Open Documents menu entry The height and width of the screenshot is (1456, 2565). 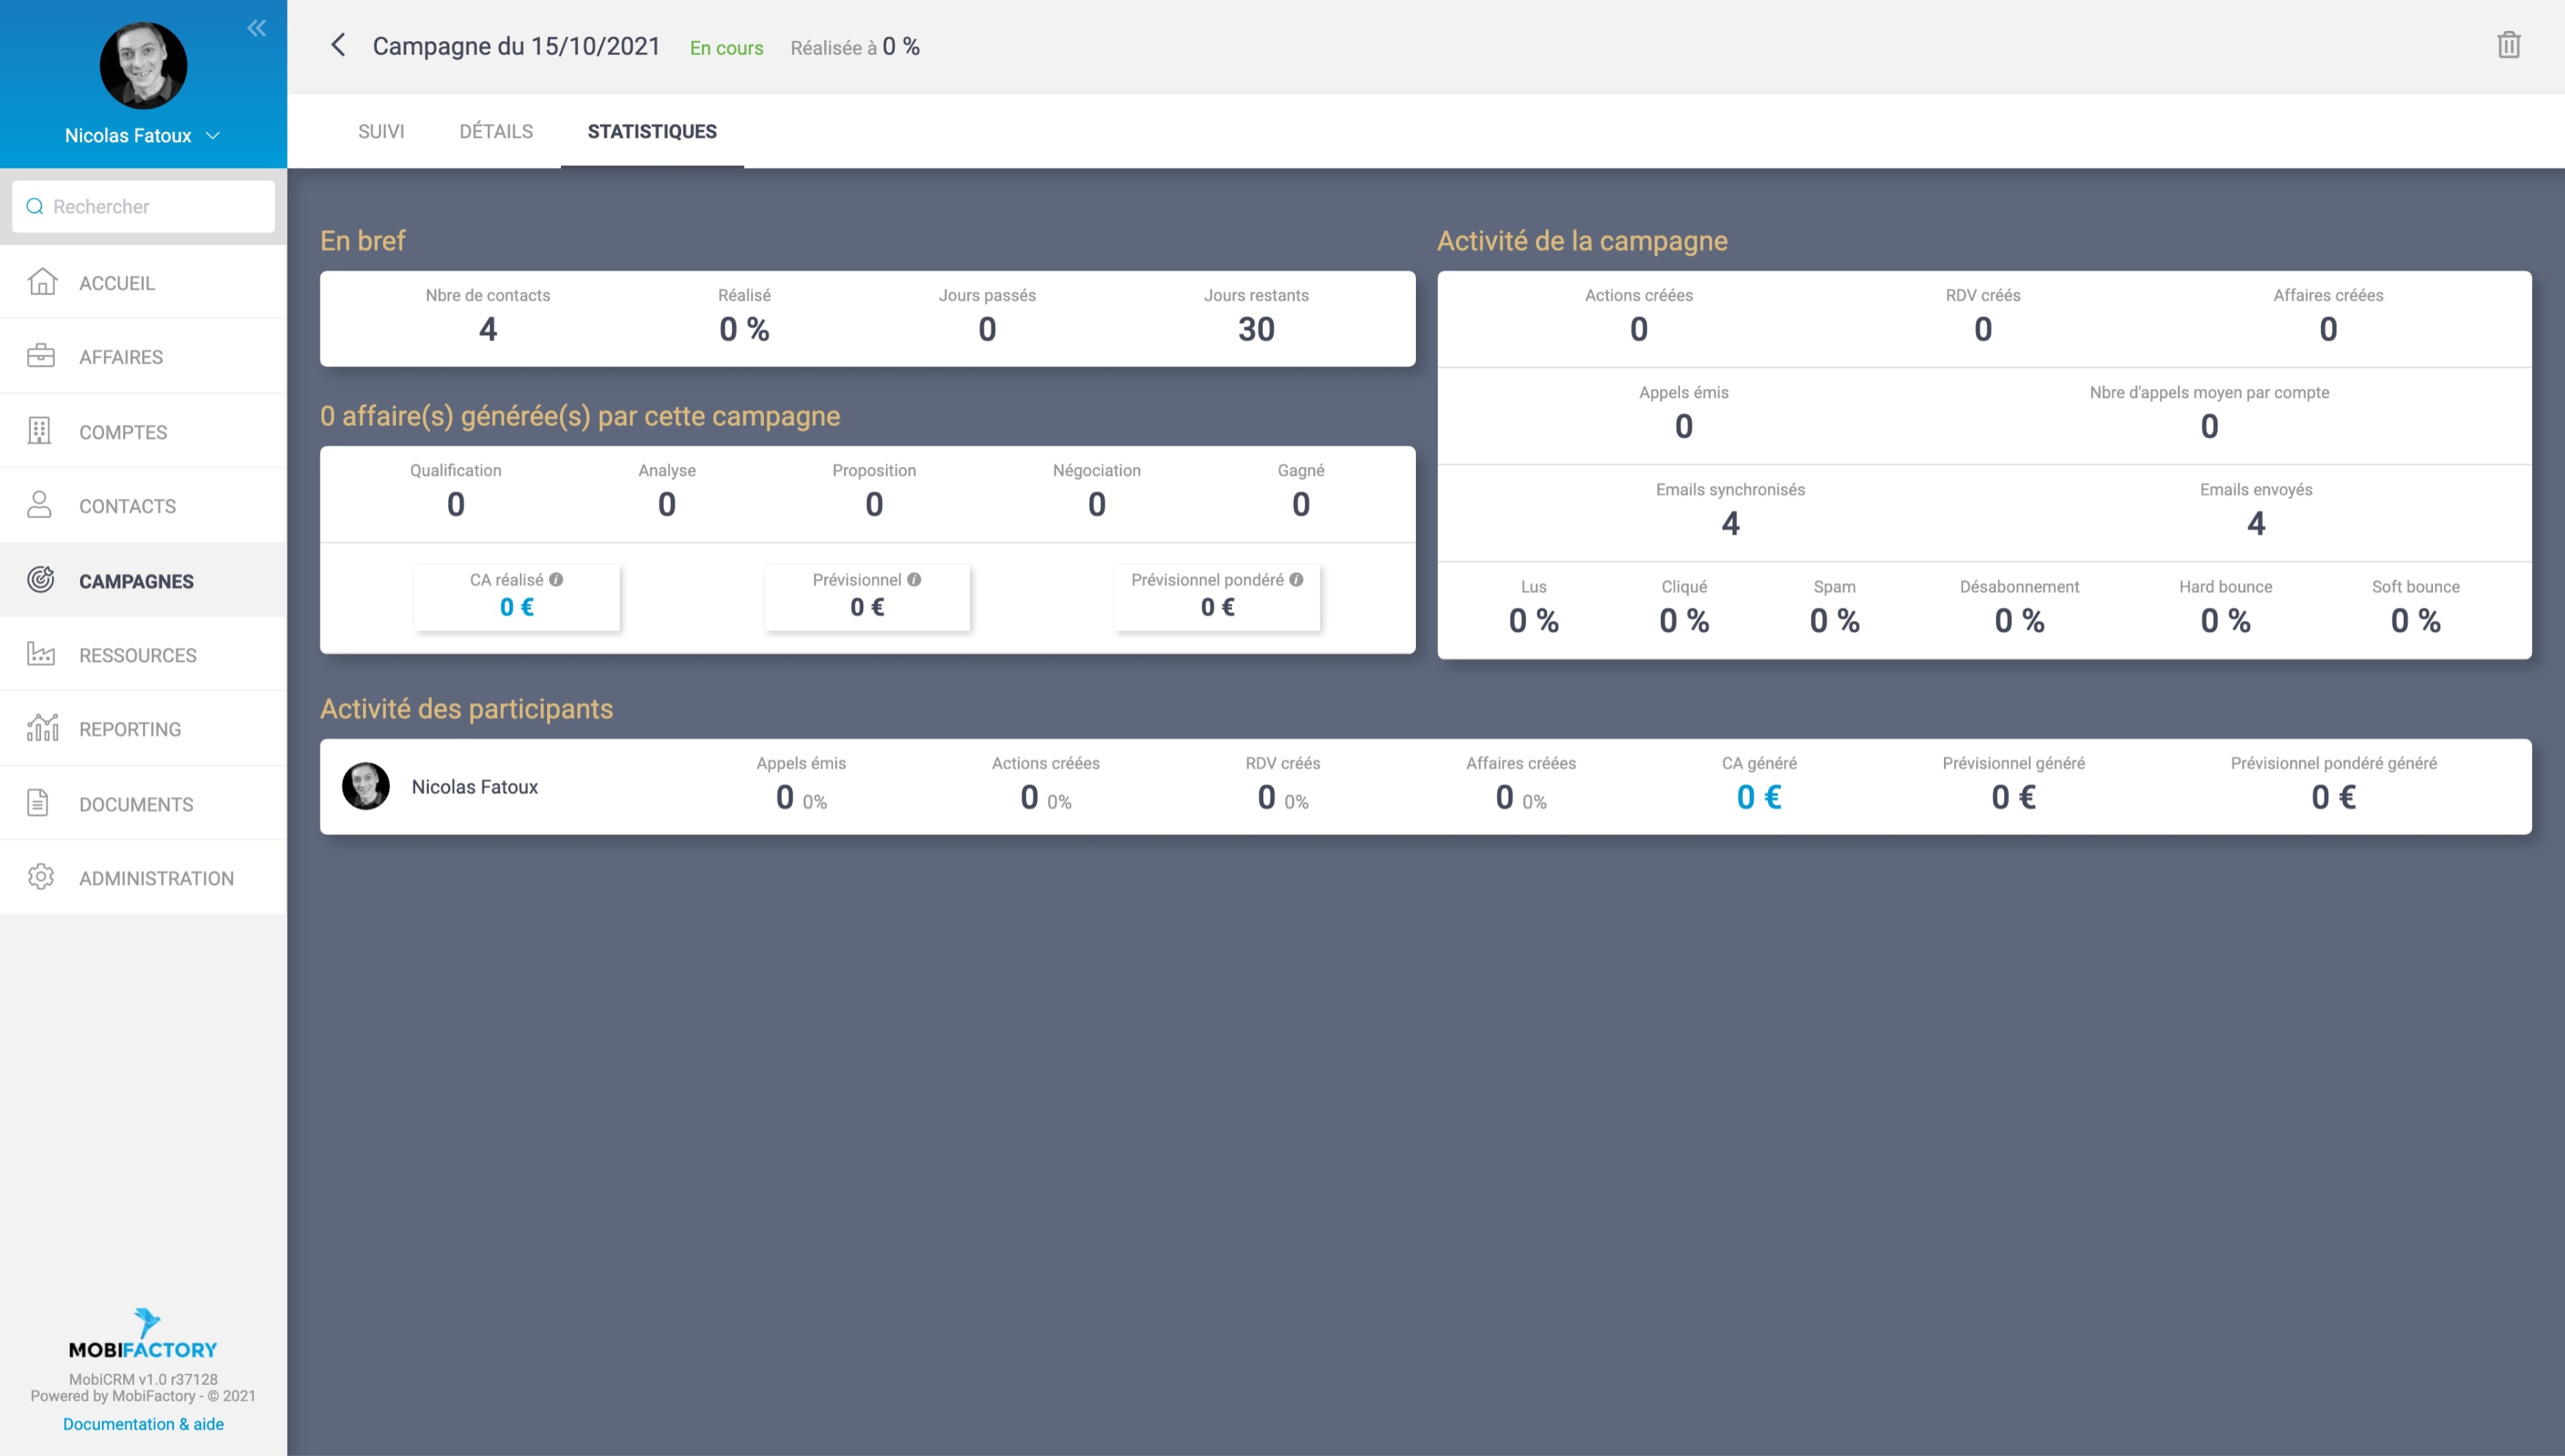(136, 804)
